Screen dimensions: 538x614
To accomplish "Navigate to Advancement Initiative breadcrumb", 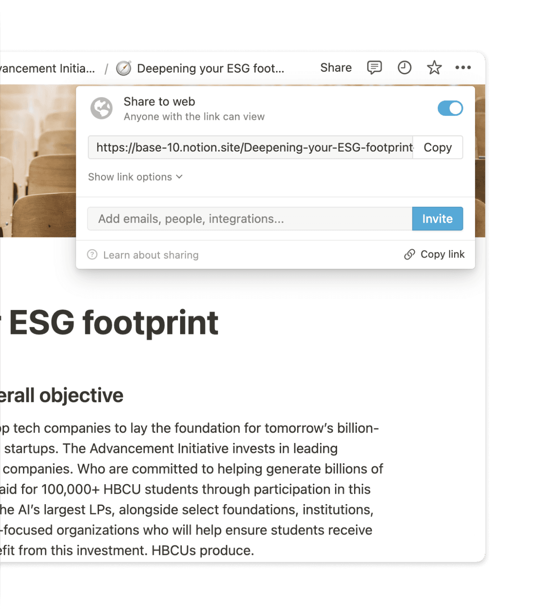I will (46, 68).
